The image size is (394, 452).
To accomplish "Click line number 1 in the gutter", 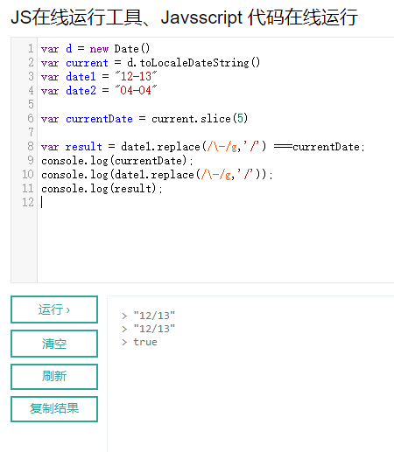I will point(31,48).
